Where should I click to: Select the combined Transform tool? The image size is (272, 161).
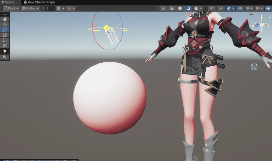click(5, 46)
